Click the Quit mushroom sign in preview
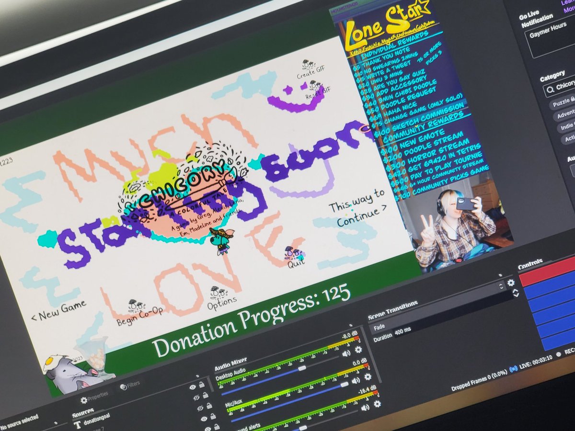Image resolution: width=575 pixels, height=431 pixels. point(293,258)
